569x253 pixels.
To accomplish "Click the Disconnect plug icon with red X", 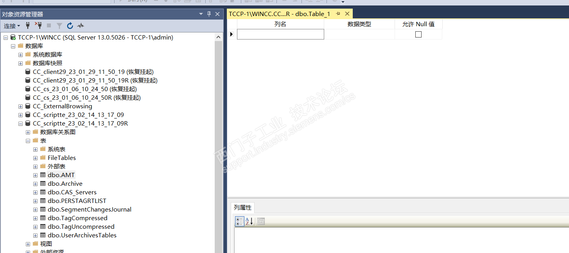I will point(38,26).
